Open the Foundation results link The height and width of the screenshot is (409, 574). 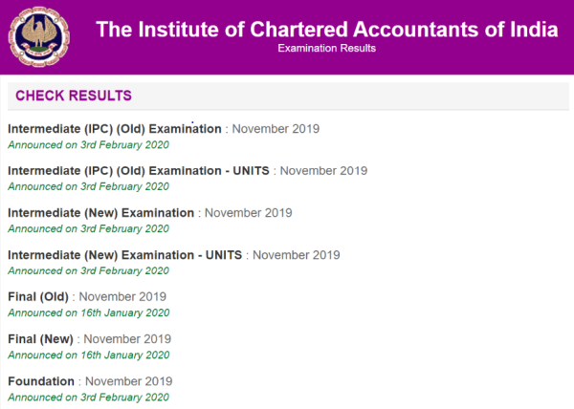(x=41, y=381)
